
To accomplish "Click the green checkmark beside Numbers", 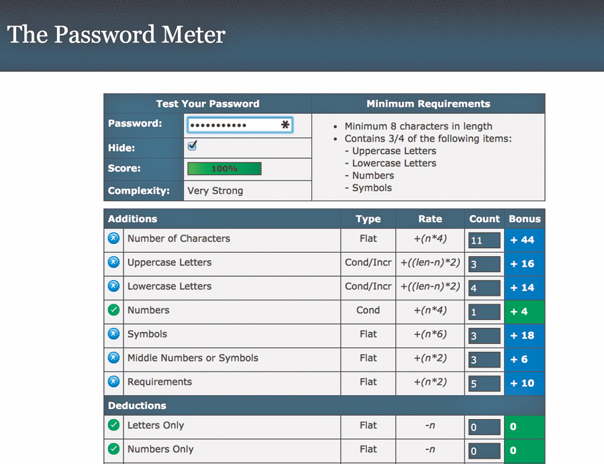I will click(113, 310).
